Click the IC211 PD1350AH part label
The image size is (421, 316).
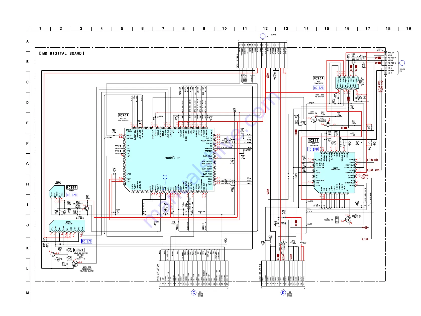336,169
